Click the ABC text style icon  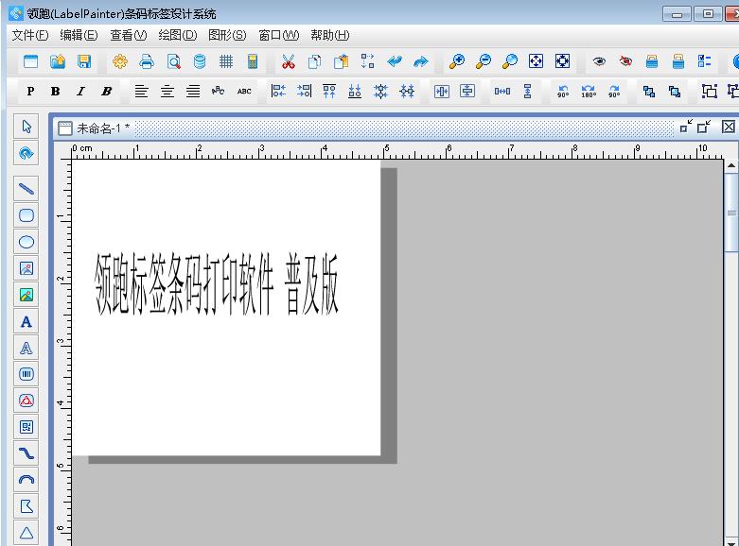(244, 92)
